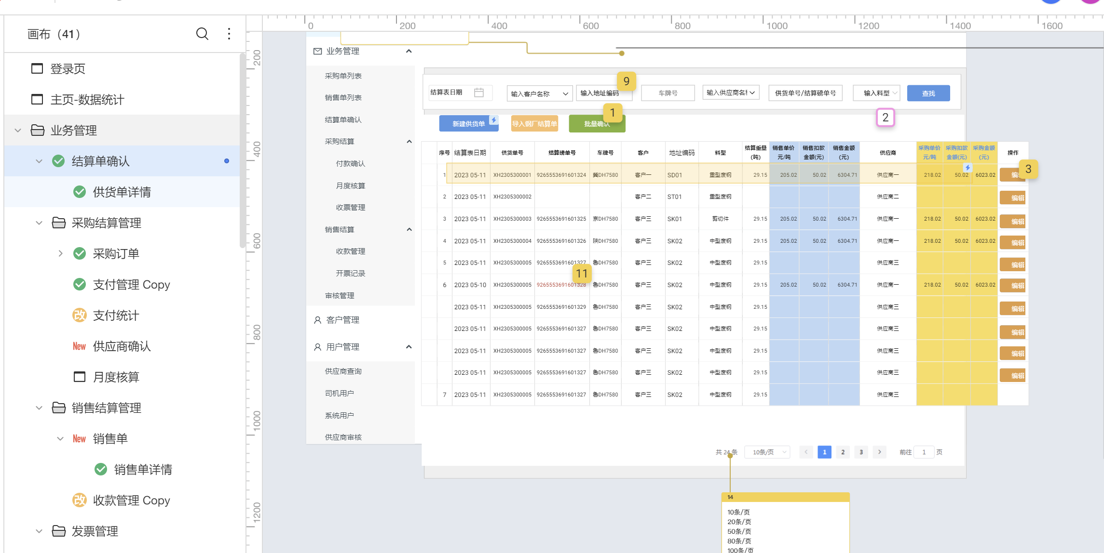This screenshot has height=553, width=1104.
Task: Open 销售单列表 menu item
Action: coord(343,97)
